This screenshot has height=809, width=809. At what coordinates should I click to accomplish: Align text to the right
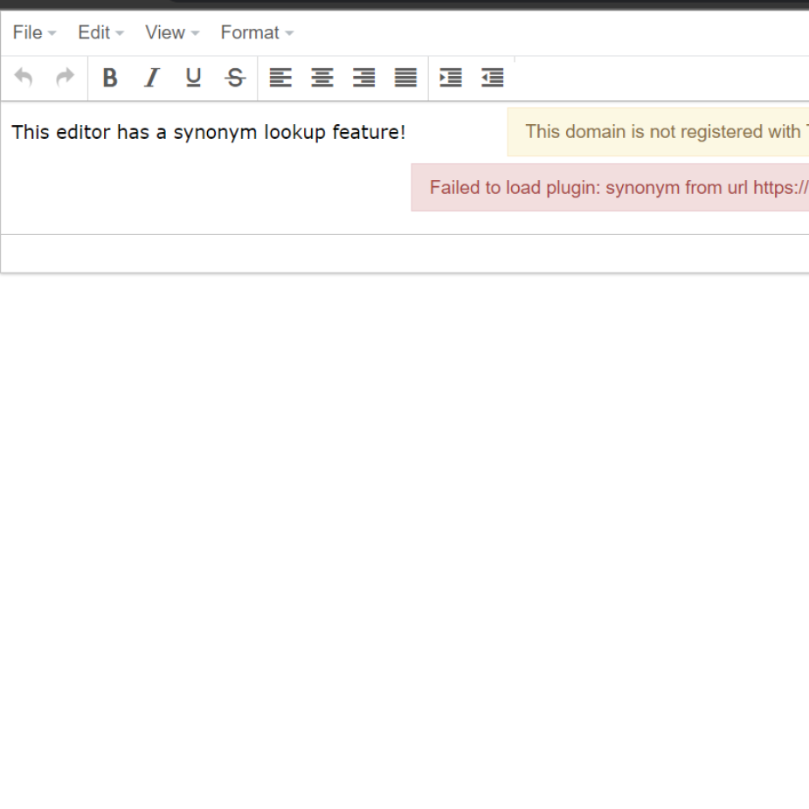click(x=364, y=79)
